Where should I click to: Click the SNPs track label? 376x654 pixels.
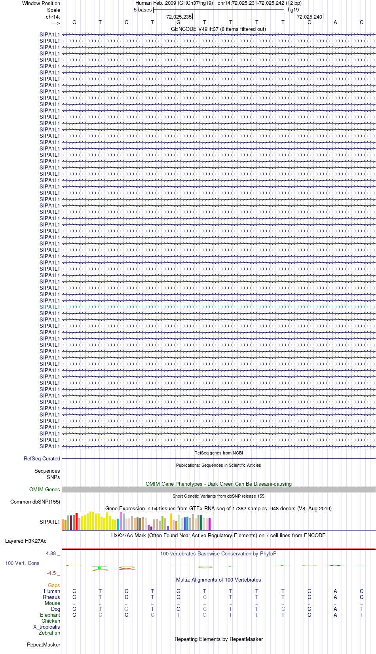click(53, 477)
